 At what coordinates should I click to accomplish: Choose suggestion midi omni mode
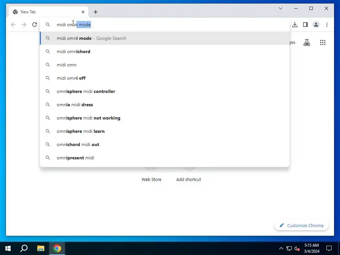point(165,38)
